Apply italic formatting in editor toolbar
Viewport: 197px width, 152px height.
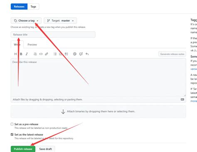tap(27, 54)
